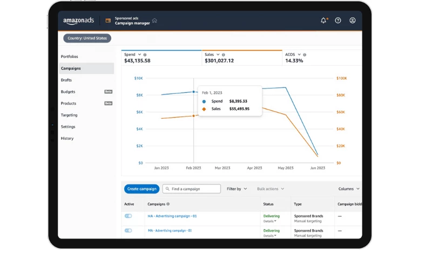Open Targeting from the sidebar menu
Viewport: 432px width, 259px height.
[69, 115]
